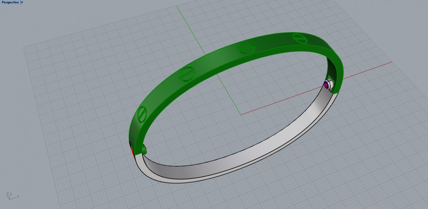The height and width of the screenshot is (209, 428).
Task: Click the Perspective viewport title label
Action: [10, 2]
